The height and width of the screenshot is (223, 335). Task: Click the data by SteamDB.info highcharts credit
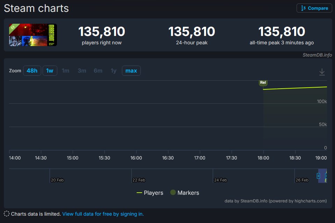tap(276, 201)
